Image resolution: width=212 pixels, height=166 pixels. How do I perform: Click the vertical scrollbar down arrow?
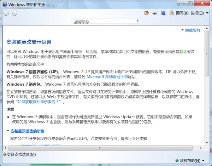coord(207,143)
